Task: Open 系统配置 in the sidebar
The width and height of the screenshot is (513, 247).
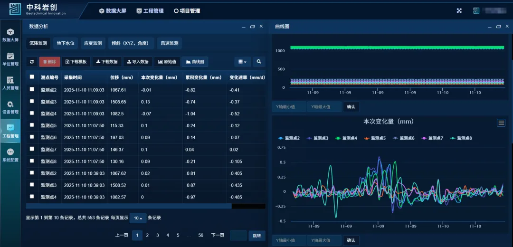Action: tap(10, 155)
